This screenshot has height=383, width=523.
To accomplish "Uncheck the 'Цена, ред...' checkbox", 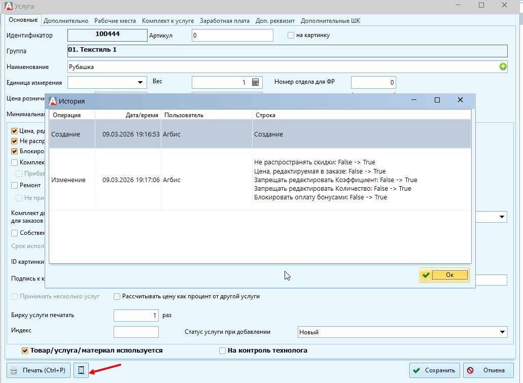I will pos(14,131).
